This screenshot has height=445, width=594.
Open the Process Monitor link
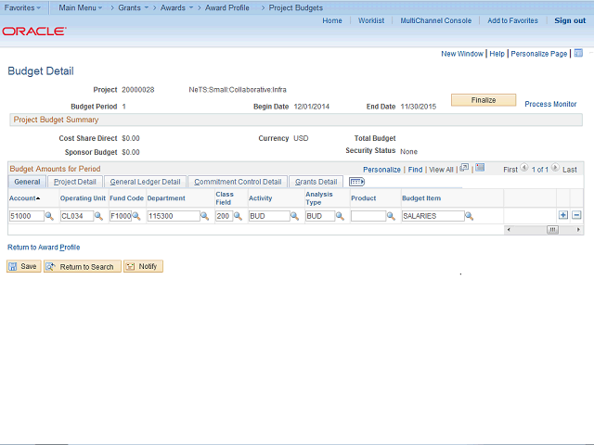click(550, 105)
